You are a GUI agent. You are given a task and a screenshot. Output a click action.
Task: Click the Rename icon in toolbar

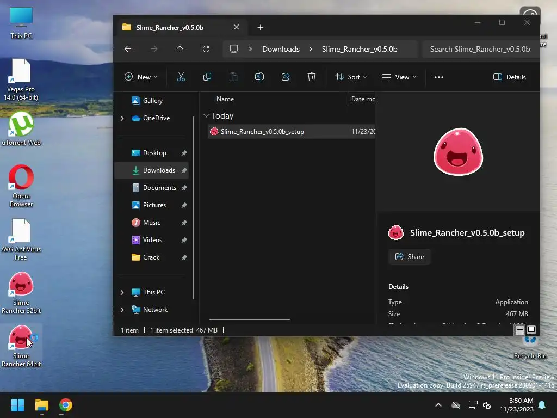(x=259, y=77)
